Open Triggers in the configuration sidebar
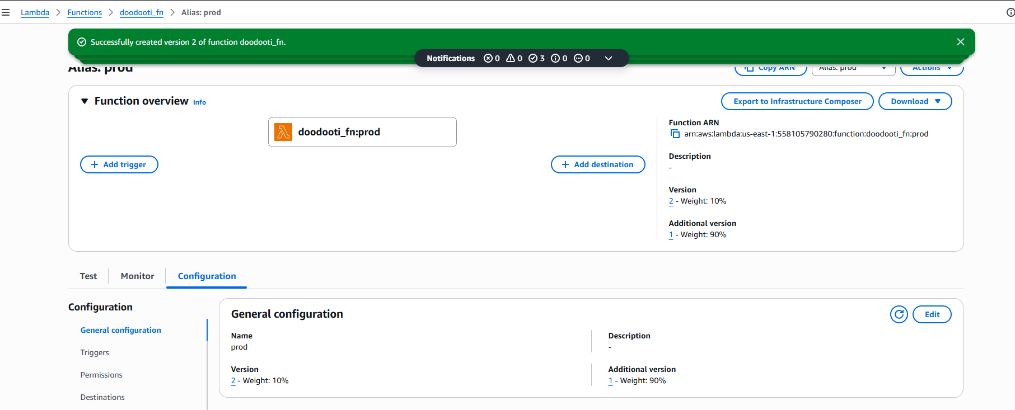The width and height of the screenshot is (1015, 410). (95, 352)
